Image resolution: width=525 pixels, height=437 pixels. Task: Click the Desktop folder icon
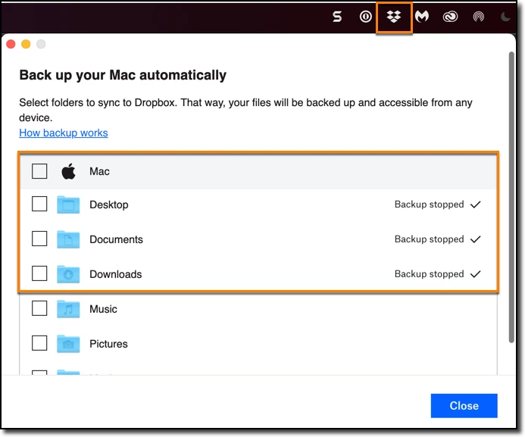tap(68, 204)
